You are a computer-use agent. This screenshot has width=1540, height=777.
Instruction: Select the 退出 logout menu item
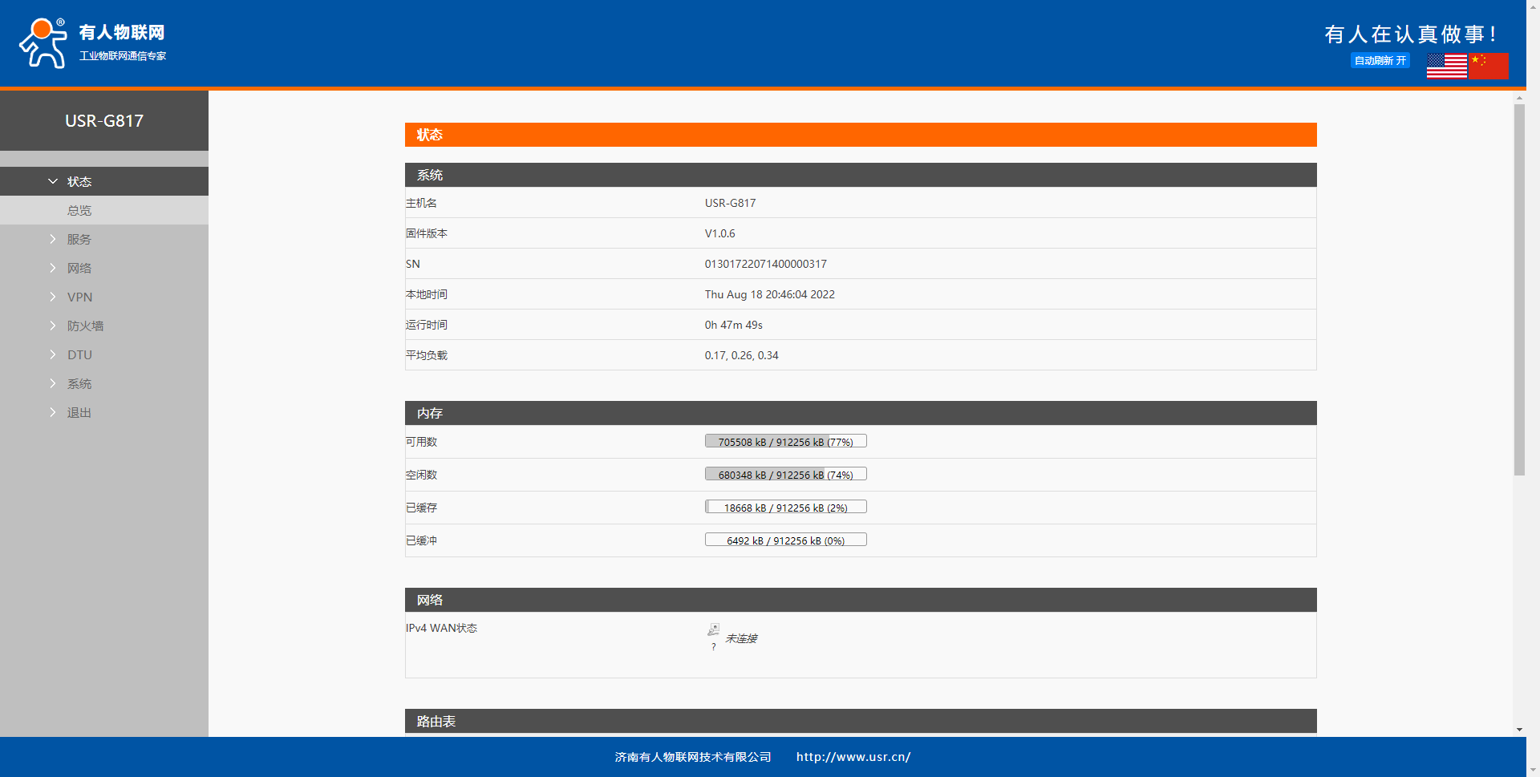coord(79,413)
